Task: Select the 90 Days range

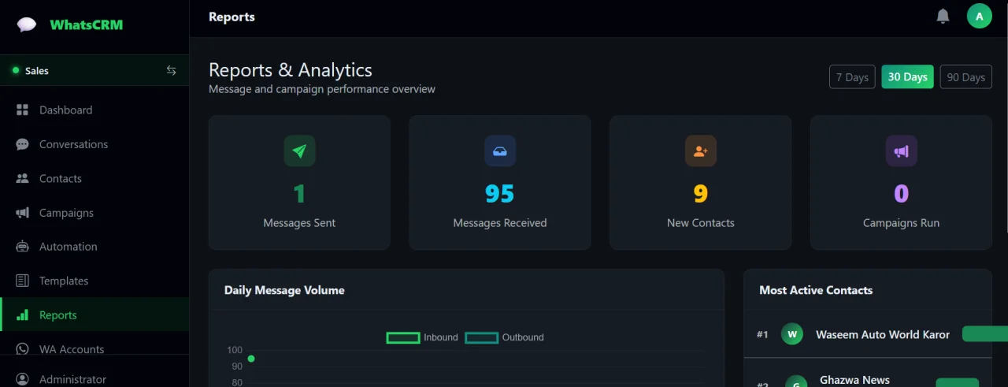Action: 966,76
